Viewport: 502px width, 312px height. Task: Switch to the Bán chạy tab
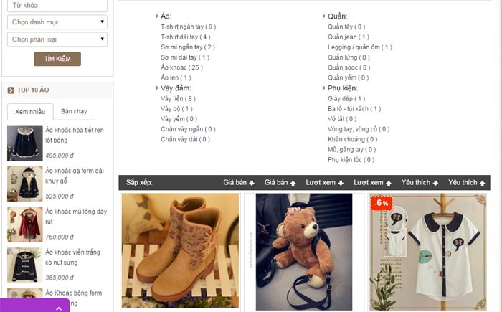coord(74,111)
